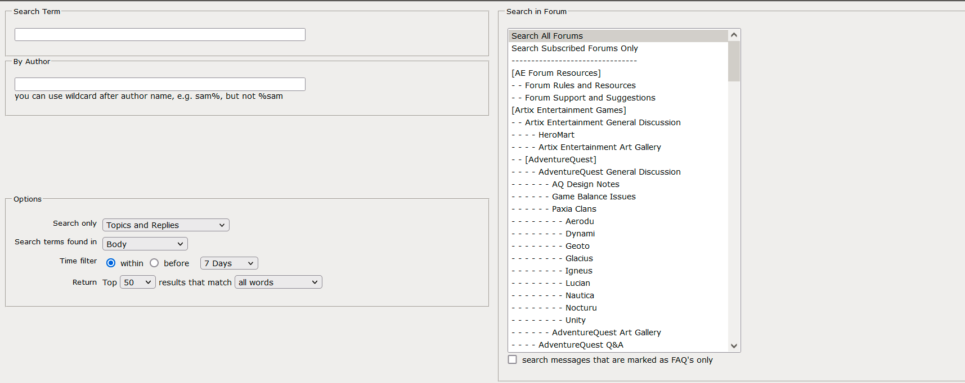Click the forum list scroll-down arrow
The image size is (965, 383).
[734, 346]
